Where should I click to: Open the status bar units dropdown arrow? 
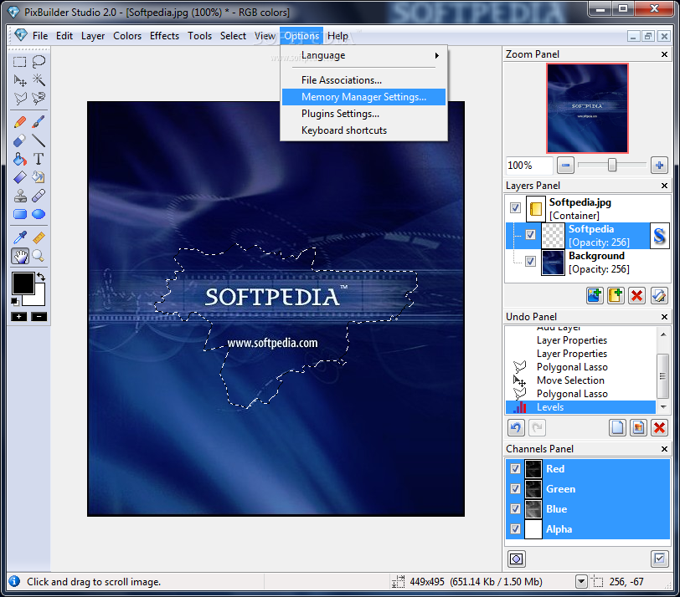(x=581, y=582)
